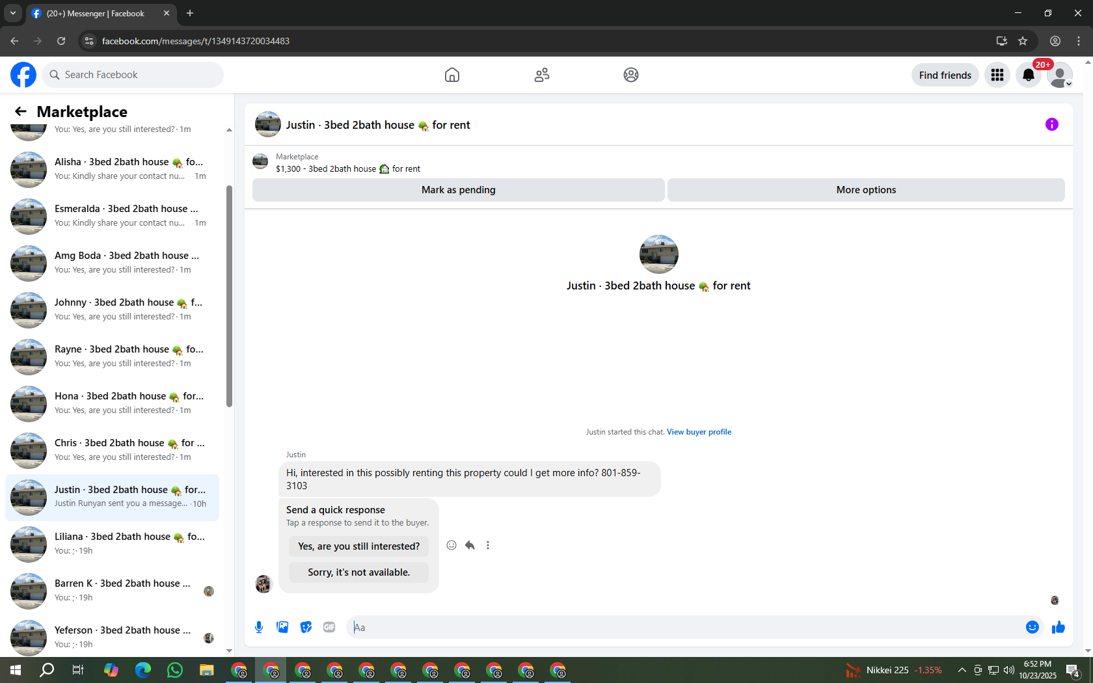Click the conversation list scrollbar

[x=229, y=296]
